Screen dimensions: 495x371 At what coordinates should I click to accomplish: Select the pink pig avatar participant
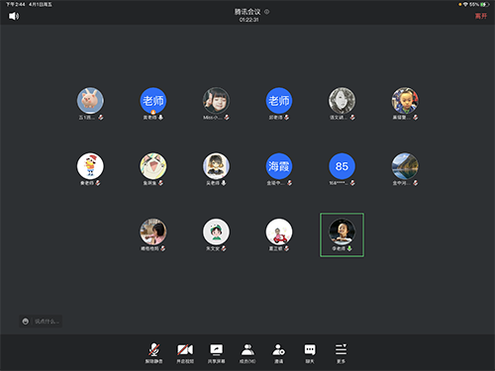tap(90, 100)
